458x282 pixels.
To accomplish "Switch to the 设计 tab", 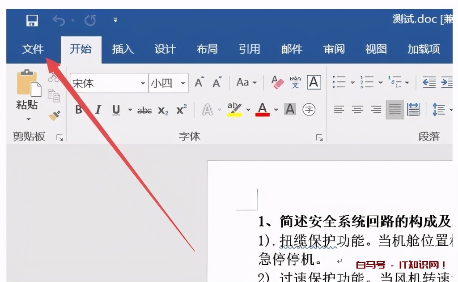I will click(x=165, y=49).
